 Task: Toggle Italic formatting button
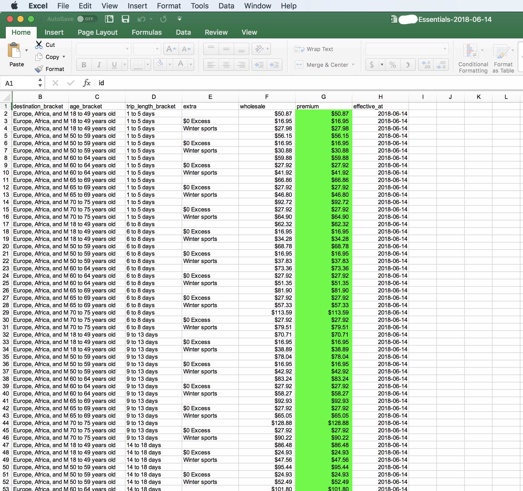tap(99, 65)
